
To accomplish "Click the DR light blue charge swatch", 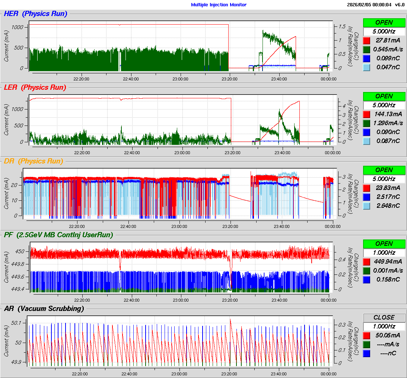I will (x=367, y=206).
